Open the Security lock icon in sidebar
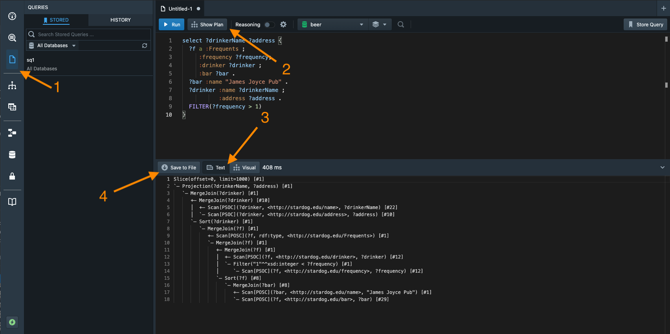This screenshot has width=670, height=334. point(12,176)
